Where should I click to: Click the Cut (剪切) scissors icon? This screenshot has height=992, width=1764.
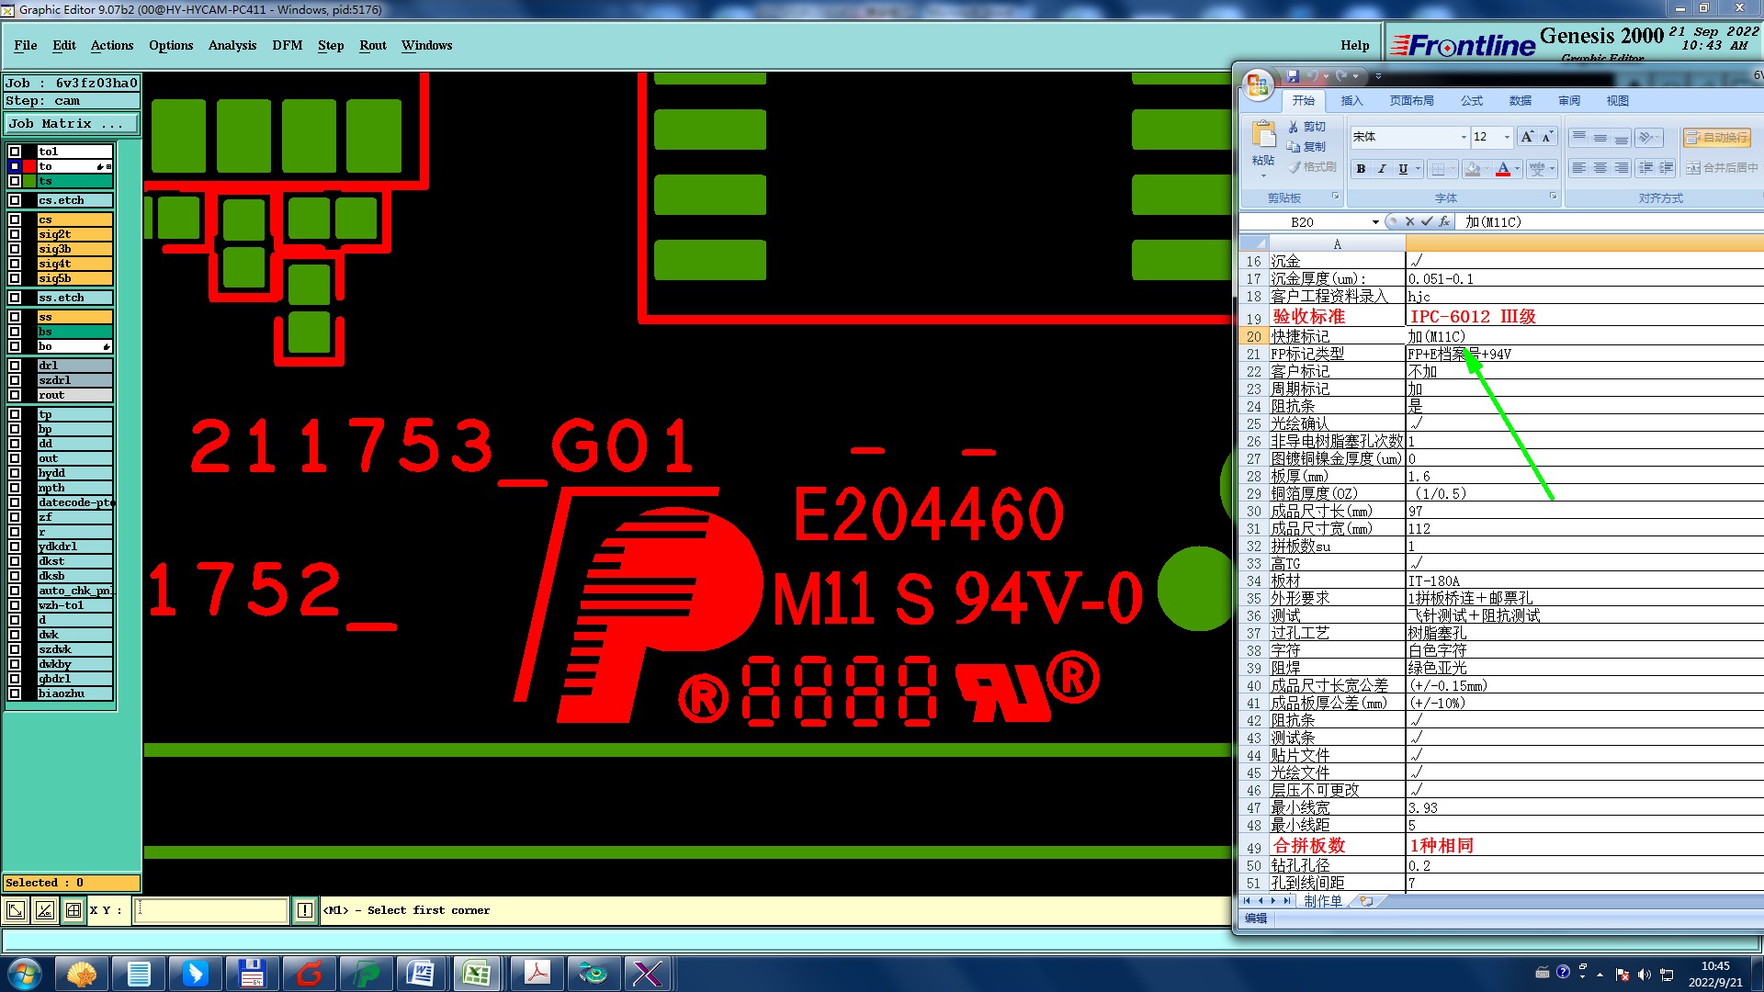click(1294, 127)
